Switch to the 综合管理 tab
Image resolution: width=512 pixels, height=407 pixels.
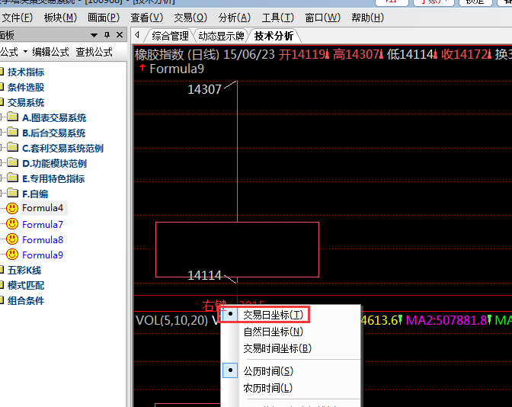tap(170, 36)
